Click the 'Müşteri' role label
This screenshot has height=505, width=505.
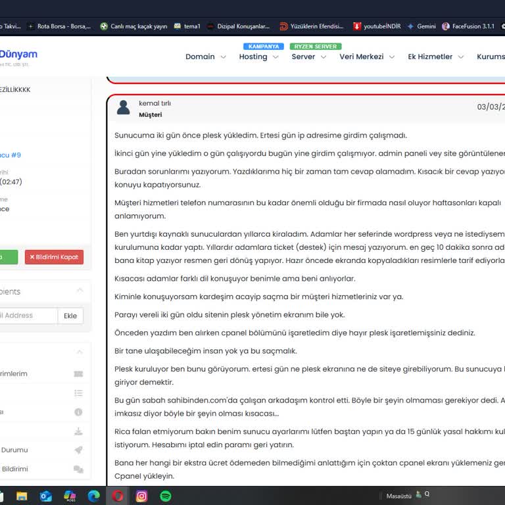click(151, 114)
